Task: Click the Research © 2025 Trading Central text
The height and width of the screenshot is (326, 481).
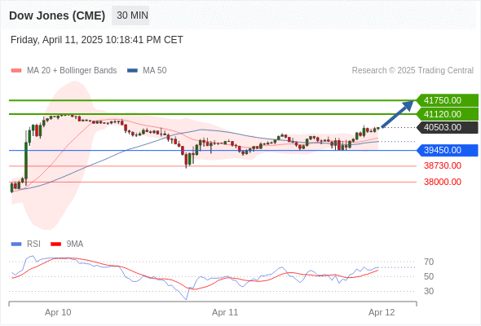Action: [x=413, y=71]
